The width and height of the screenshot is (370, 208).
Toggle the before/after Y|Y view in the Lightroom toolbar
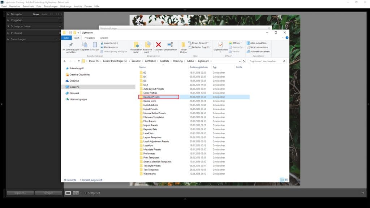click(x=76, y=193)
